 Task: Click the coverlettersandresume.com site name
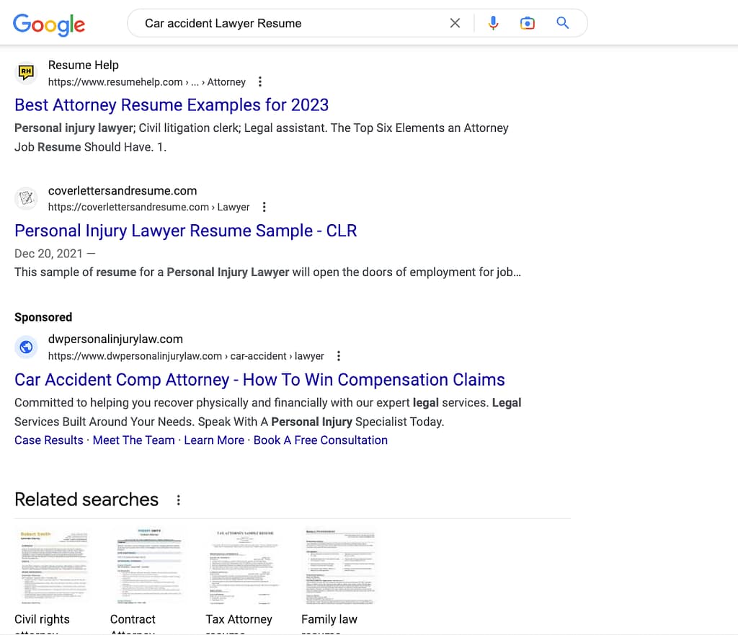(x=123, y=190)
